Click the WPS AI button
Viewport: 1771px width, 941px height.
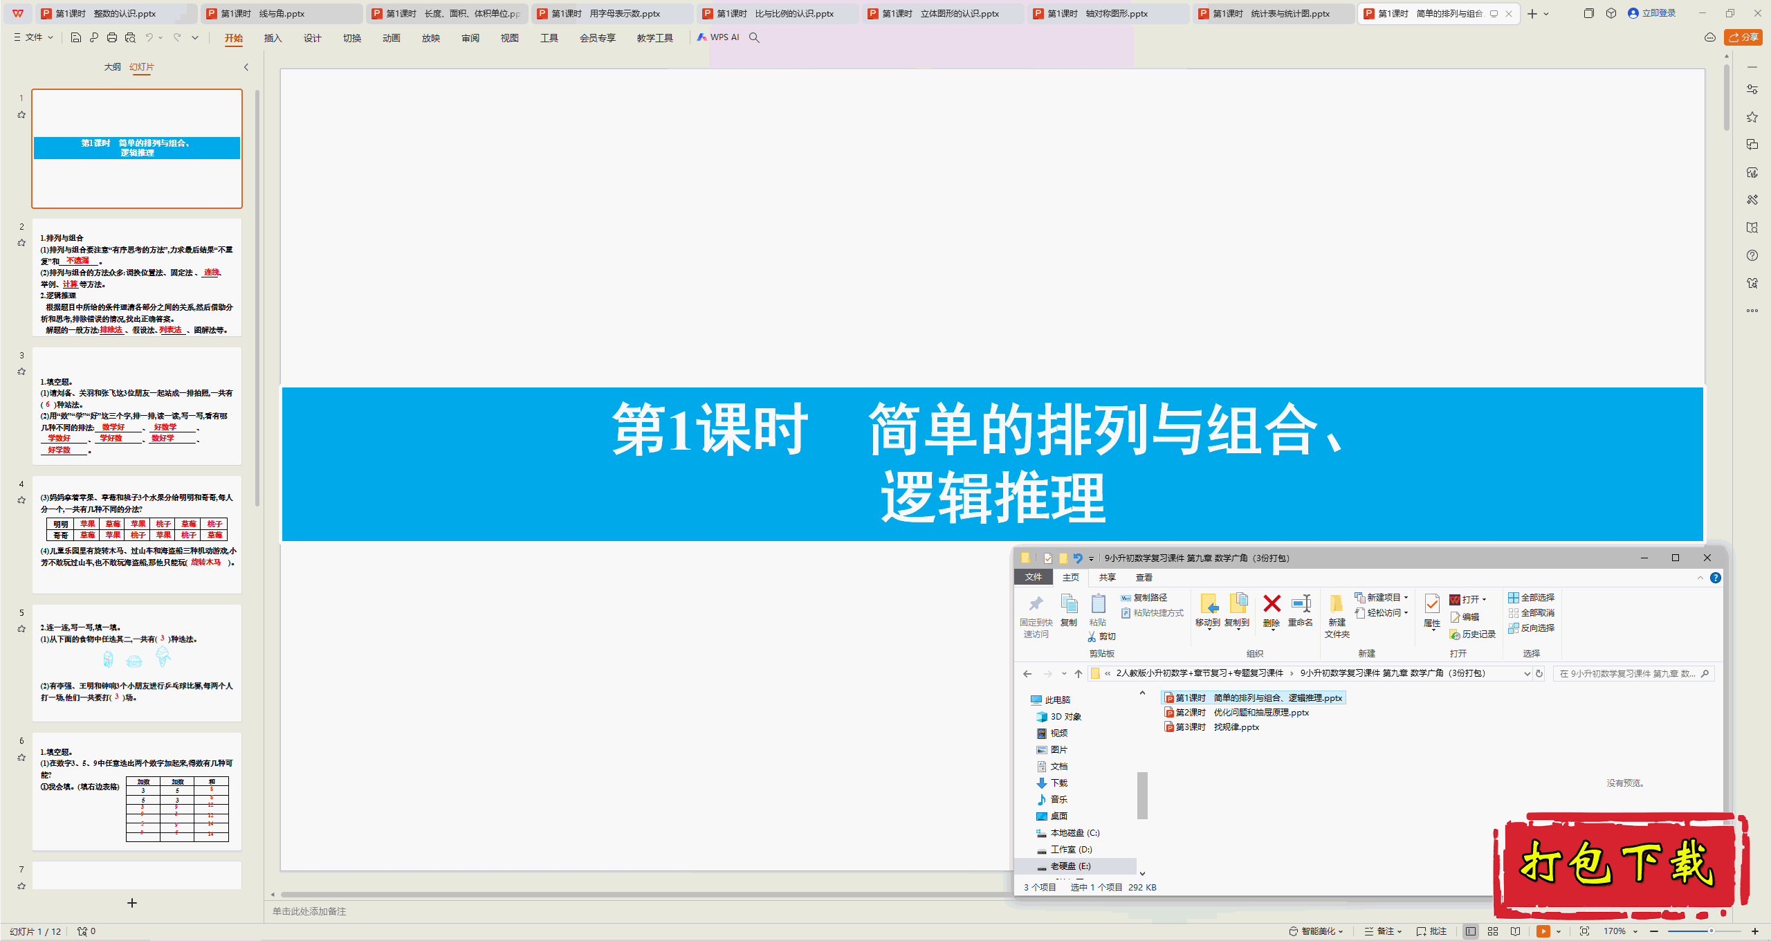(719, 37)
